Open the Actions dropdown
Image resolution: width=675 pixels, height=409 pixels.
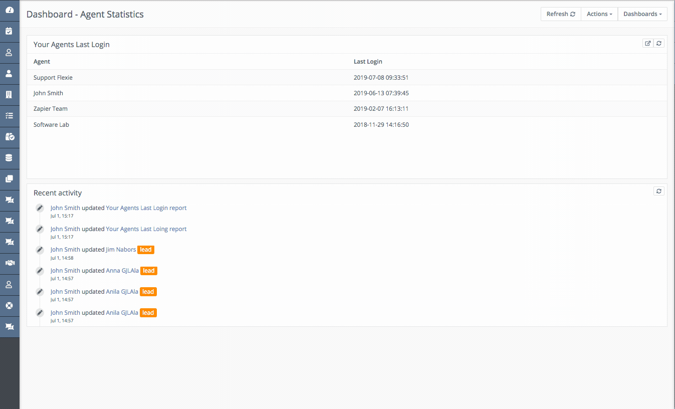599,14
